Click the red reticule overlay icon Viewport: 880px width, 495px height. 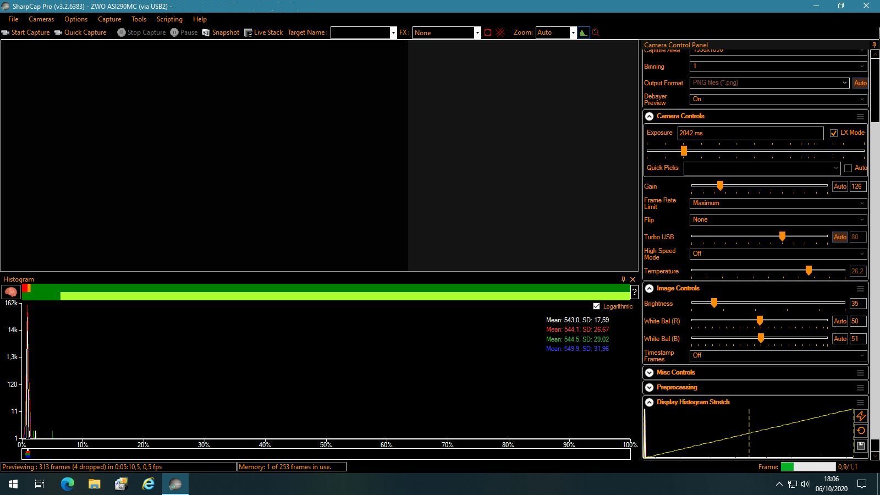point(500,32)
